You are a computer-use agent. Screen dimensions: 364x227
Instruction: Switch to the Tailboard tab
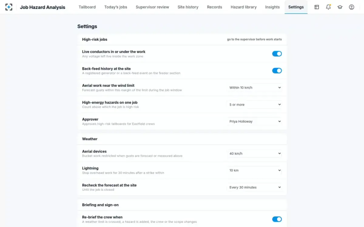point(87,7)
